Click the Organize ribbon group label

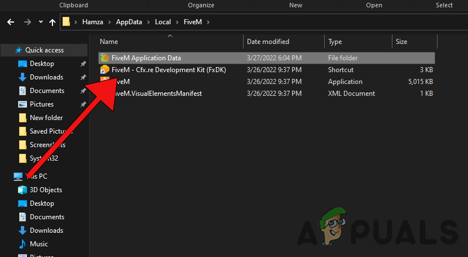(x=201, y=5)
